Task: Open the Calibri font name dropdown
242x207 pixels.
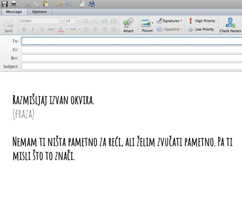Action: coord(61,21)
